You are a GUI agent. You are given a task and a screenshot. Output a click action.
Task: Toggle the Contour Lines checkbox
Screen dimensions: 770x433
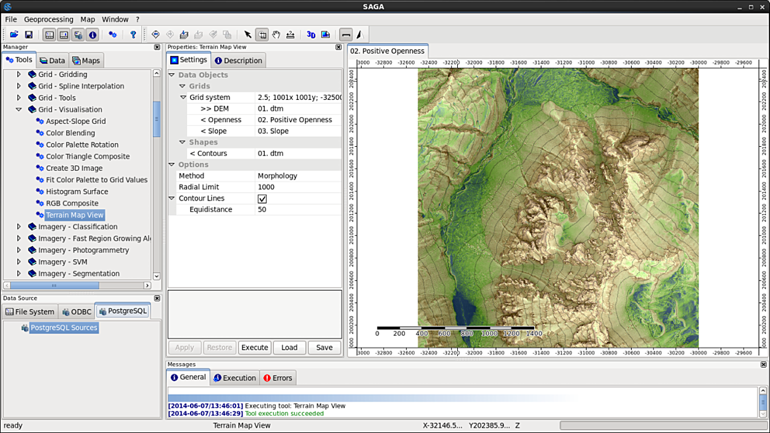(x=262, y=199)
